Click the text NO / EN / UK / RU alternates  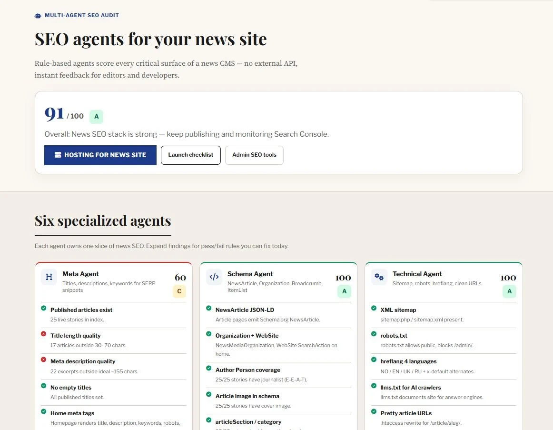pos(427,372)
